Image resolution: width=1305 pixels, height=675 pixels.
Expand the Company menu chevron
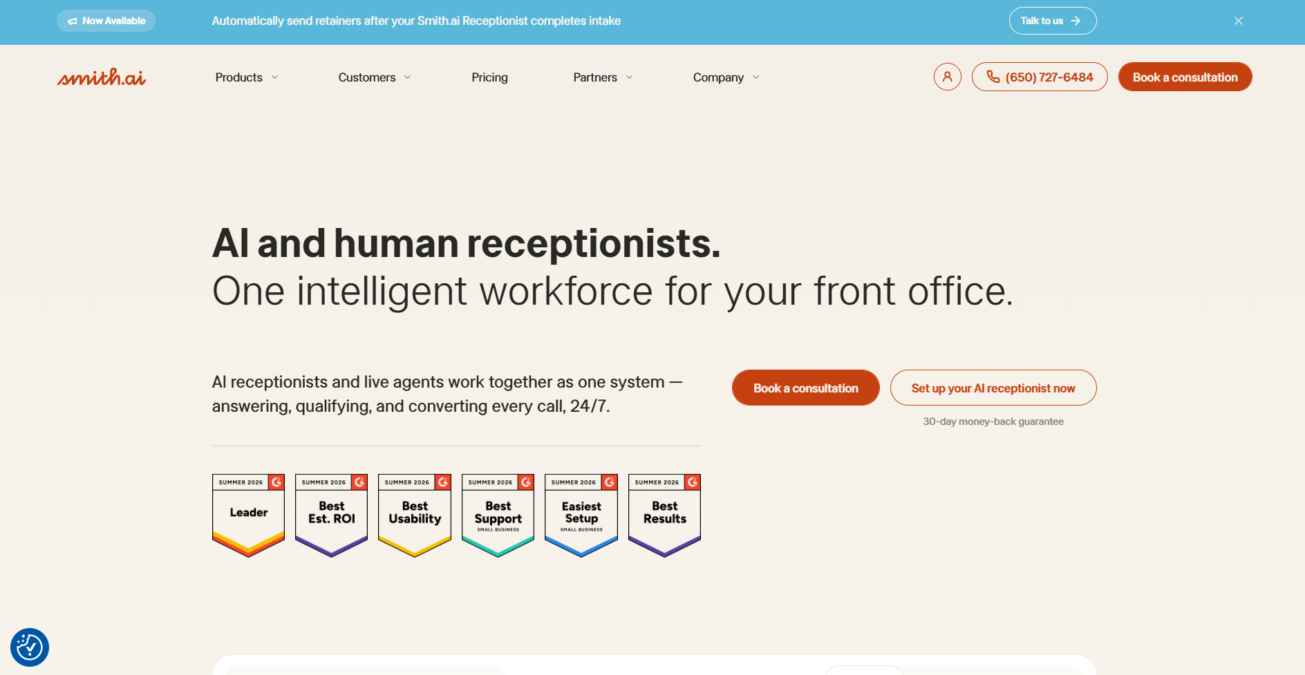pyautogui.click(x=755, y=77)
